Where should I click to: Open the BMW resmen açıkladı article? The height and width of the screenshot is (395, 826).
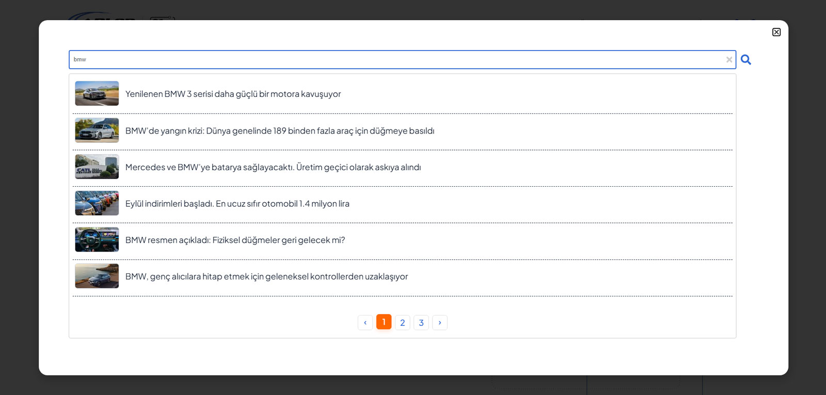[x=235, y=240]
